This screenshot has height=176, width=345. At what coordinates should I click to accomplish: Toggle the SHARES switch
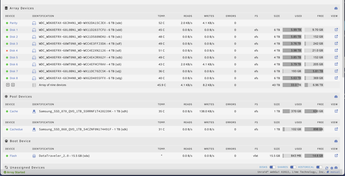click(x=293, y=167)
